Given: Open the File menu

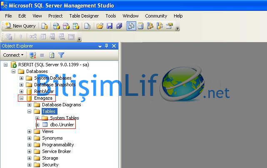Looking at the screenshot, I should click(8, 16).
